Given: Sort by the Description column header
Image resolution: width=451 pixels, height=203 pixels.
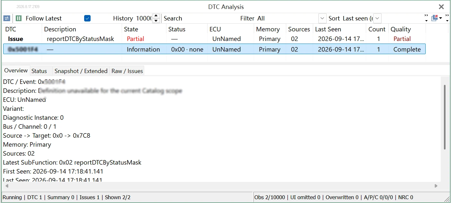Looking at the screenshot, I should click(82, 29).
